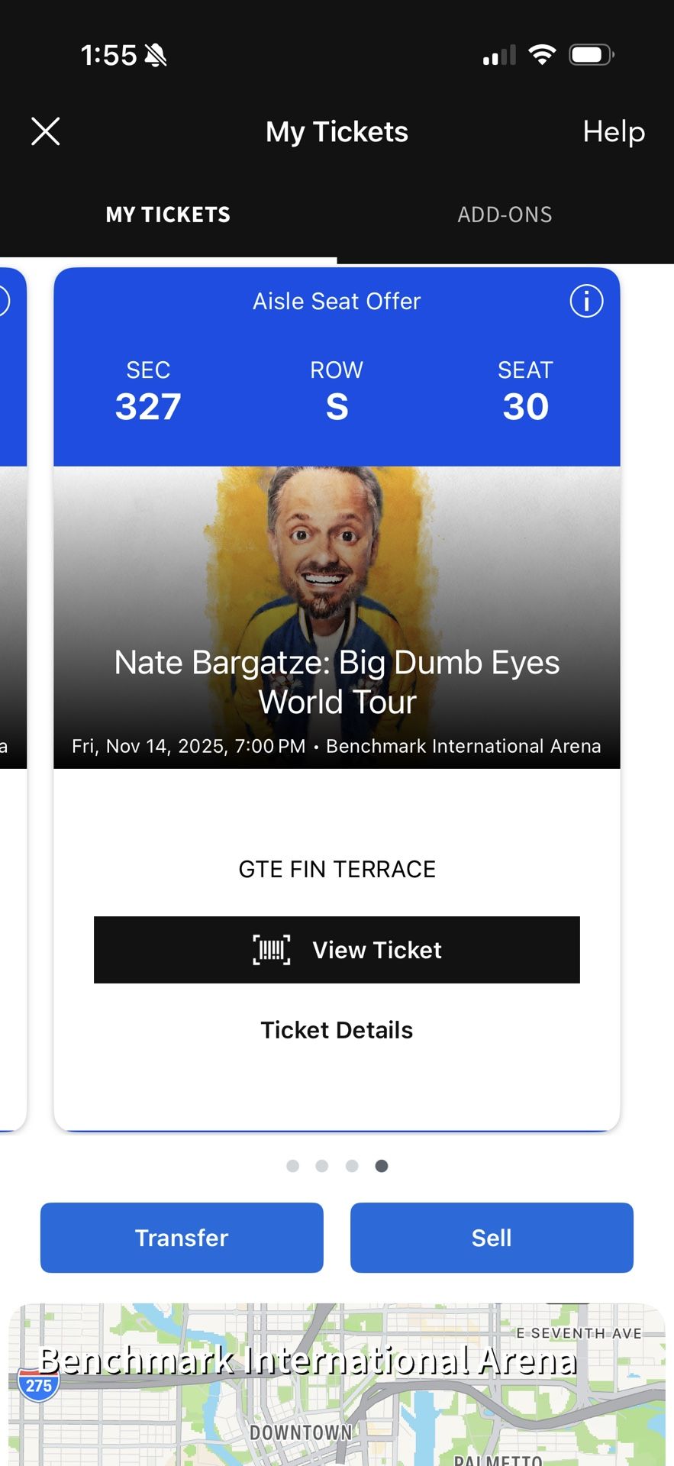Tap the Nate Bargatze event artwork
Screen dimensions: 674x1466
click(337, 565)
